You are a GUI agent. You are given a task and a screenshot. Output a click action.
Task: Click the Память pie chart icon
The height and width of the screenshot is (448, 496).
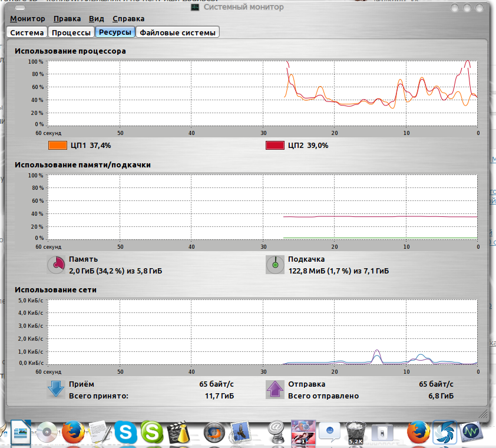pyautogui.click(x=57, y=265)
